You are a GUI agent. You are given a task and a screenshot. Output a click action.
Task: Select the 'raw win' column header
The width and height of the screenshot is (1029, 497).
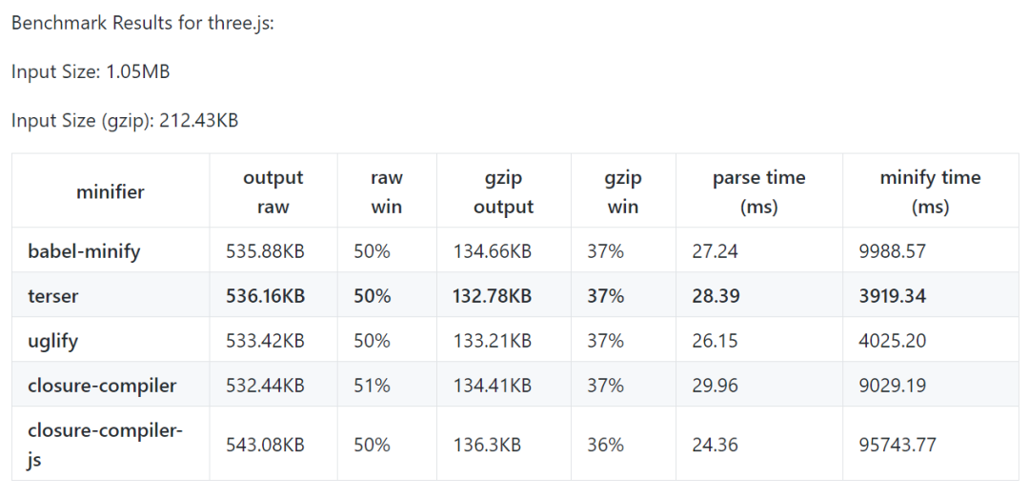(x=386, y=192)
